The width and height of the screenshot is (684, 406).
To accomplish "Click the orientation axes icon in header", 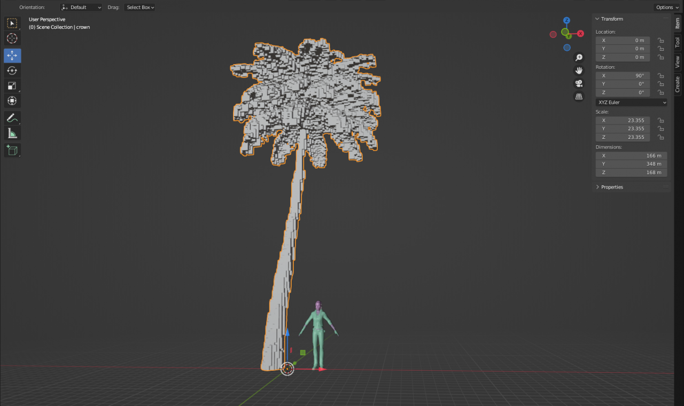I will tap(65, 7).
